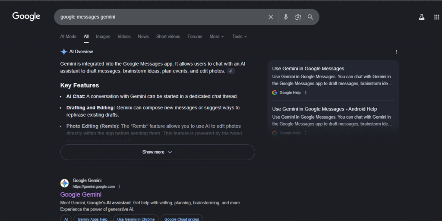Click the "AI Overview" label
The height and width of the screenshot is (221, 442).
tap(81, 52)
